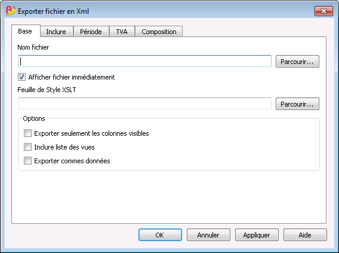
Task: Uncheck Afficher fichier immédiatement
Action: click(x=21, y=77)
